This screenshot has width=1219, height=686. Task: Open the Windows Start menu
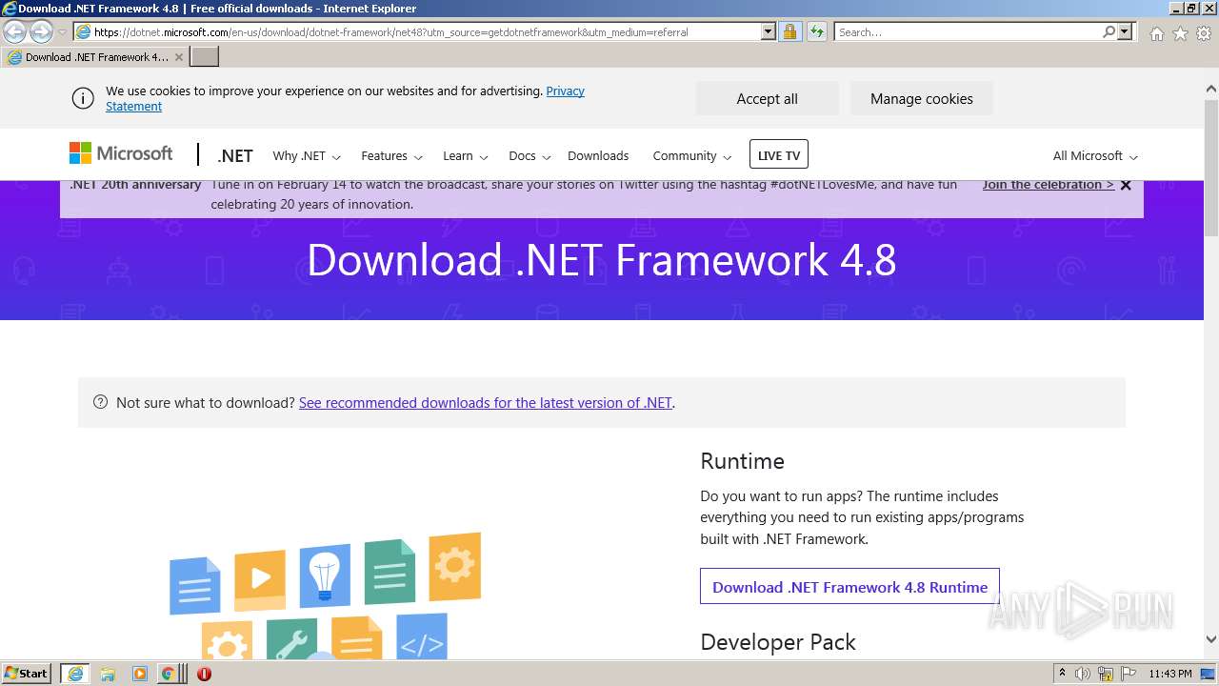[27, 674]
